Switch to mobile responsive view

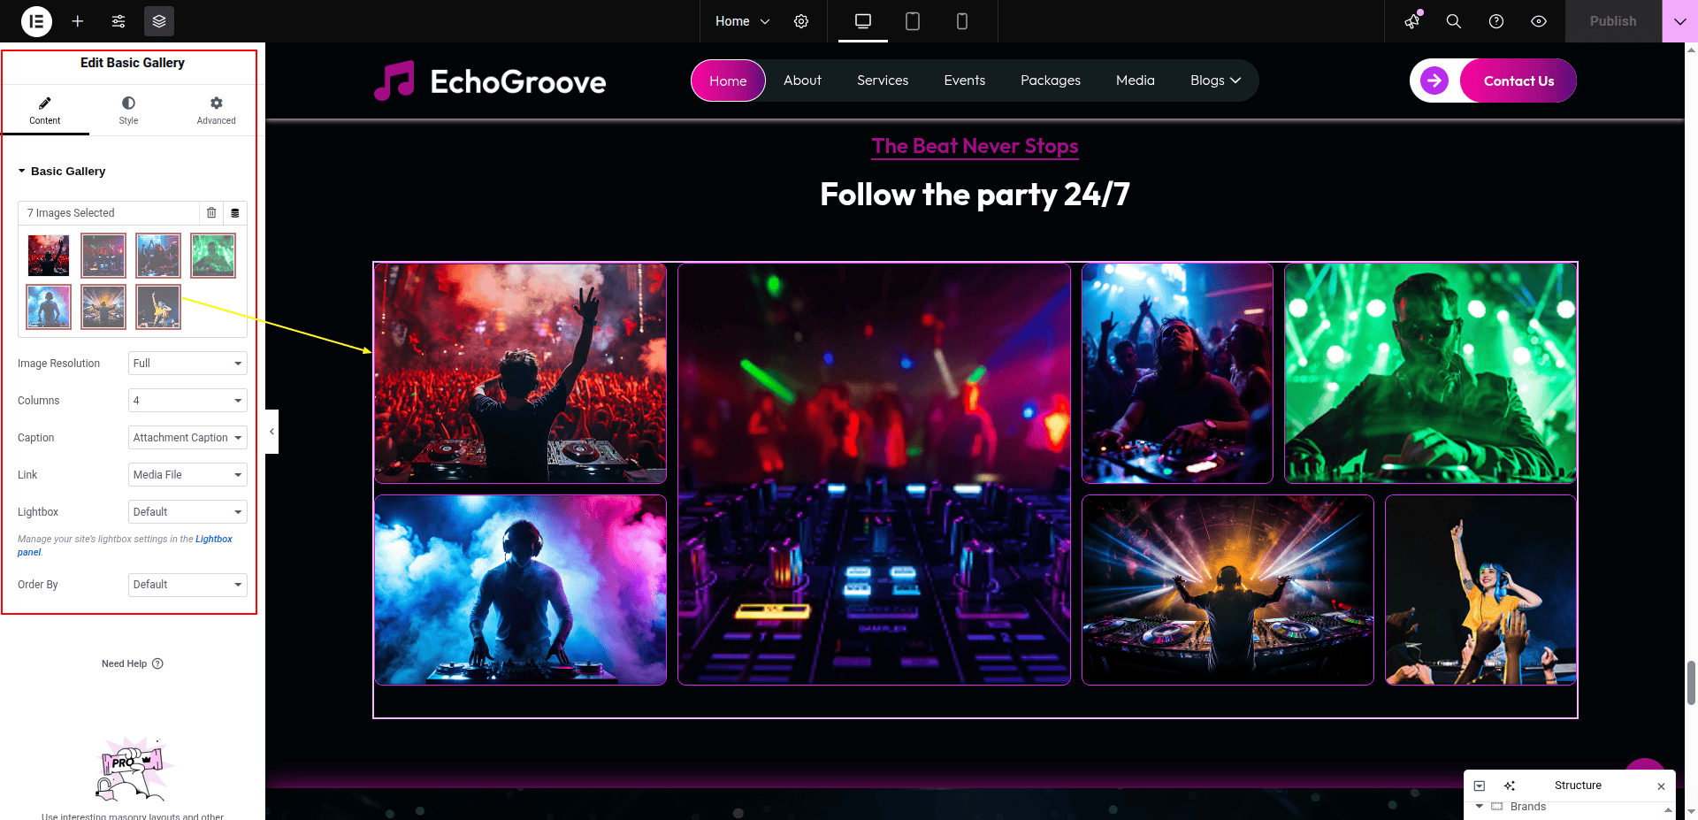962,21
